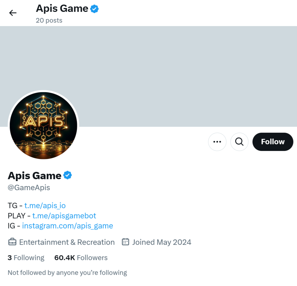Click the Entertainment & Recreation category label
The image size is (297, 286).
[x=66, y=242]
